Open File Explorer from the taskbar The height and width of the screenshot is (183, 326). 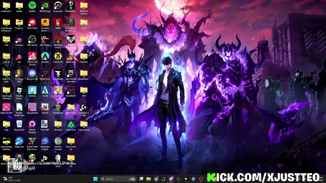(x=149, y=179)
